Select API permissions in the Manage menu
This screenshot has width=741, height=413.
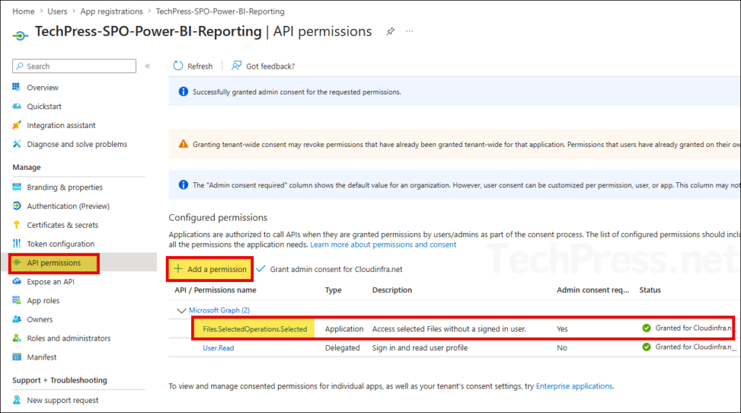coord(54,263)
